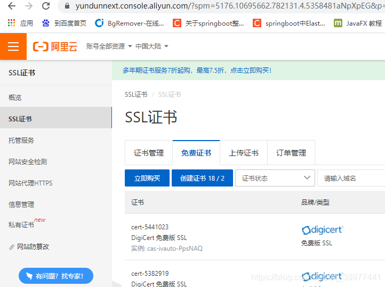Viewport: 385px width, 287px height.
Task: Expand the 账号全部资源 dropdown
Action: (x=109, y=46)
